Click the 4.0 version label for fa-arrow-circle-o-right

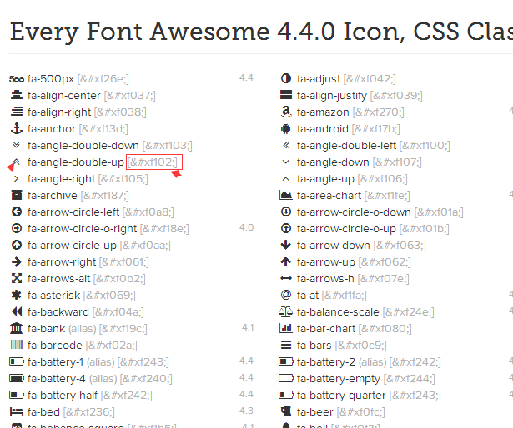point(246,227)
